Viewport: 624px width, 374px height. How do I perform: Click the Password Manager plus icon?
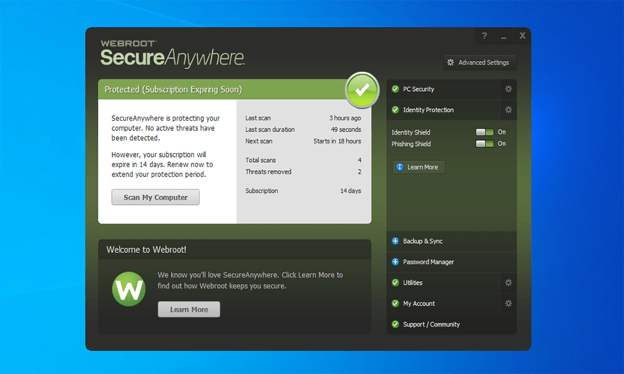click(x=395, y=262)
